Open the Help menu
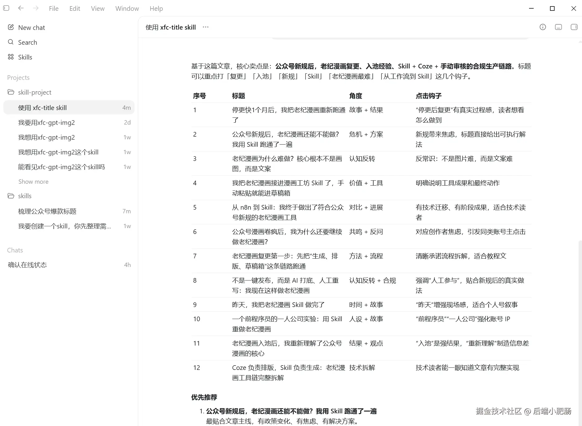Image resolution: width=582 pixels, height=426 pixels. 156,9
